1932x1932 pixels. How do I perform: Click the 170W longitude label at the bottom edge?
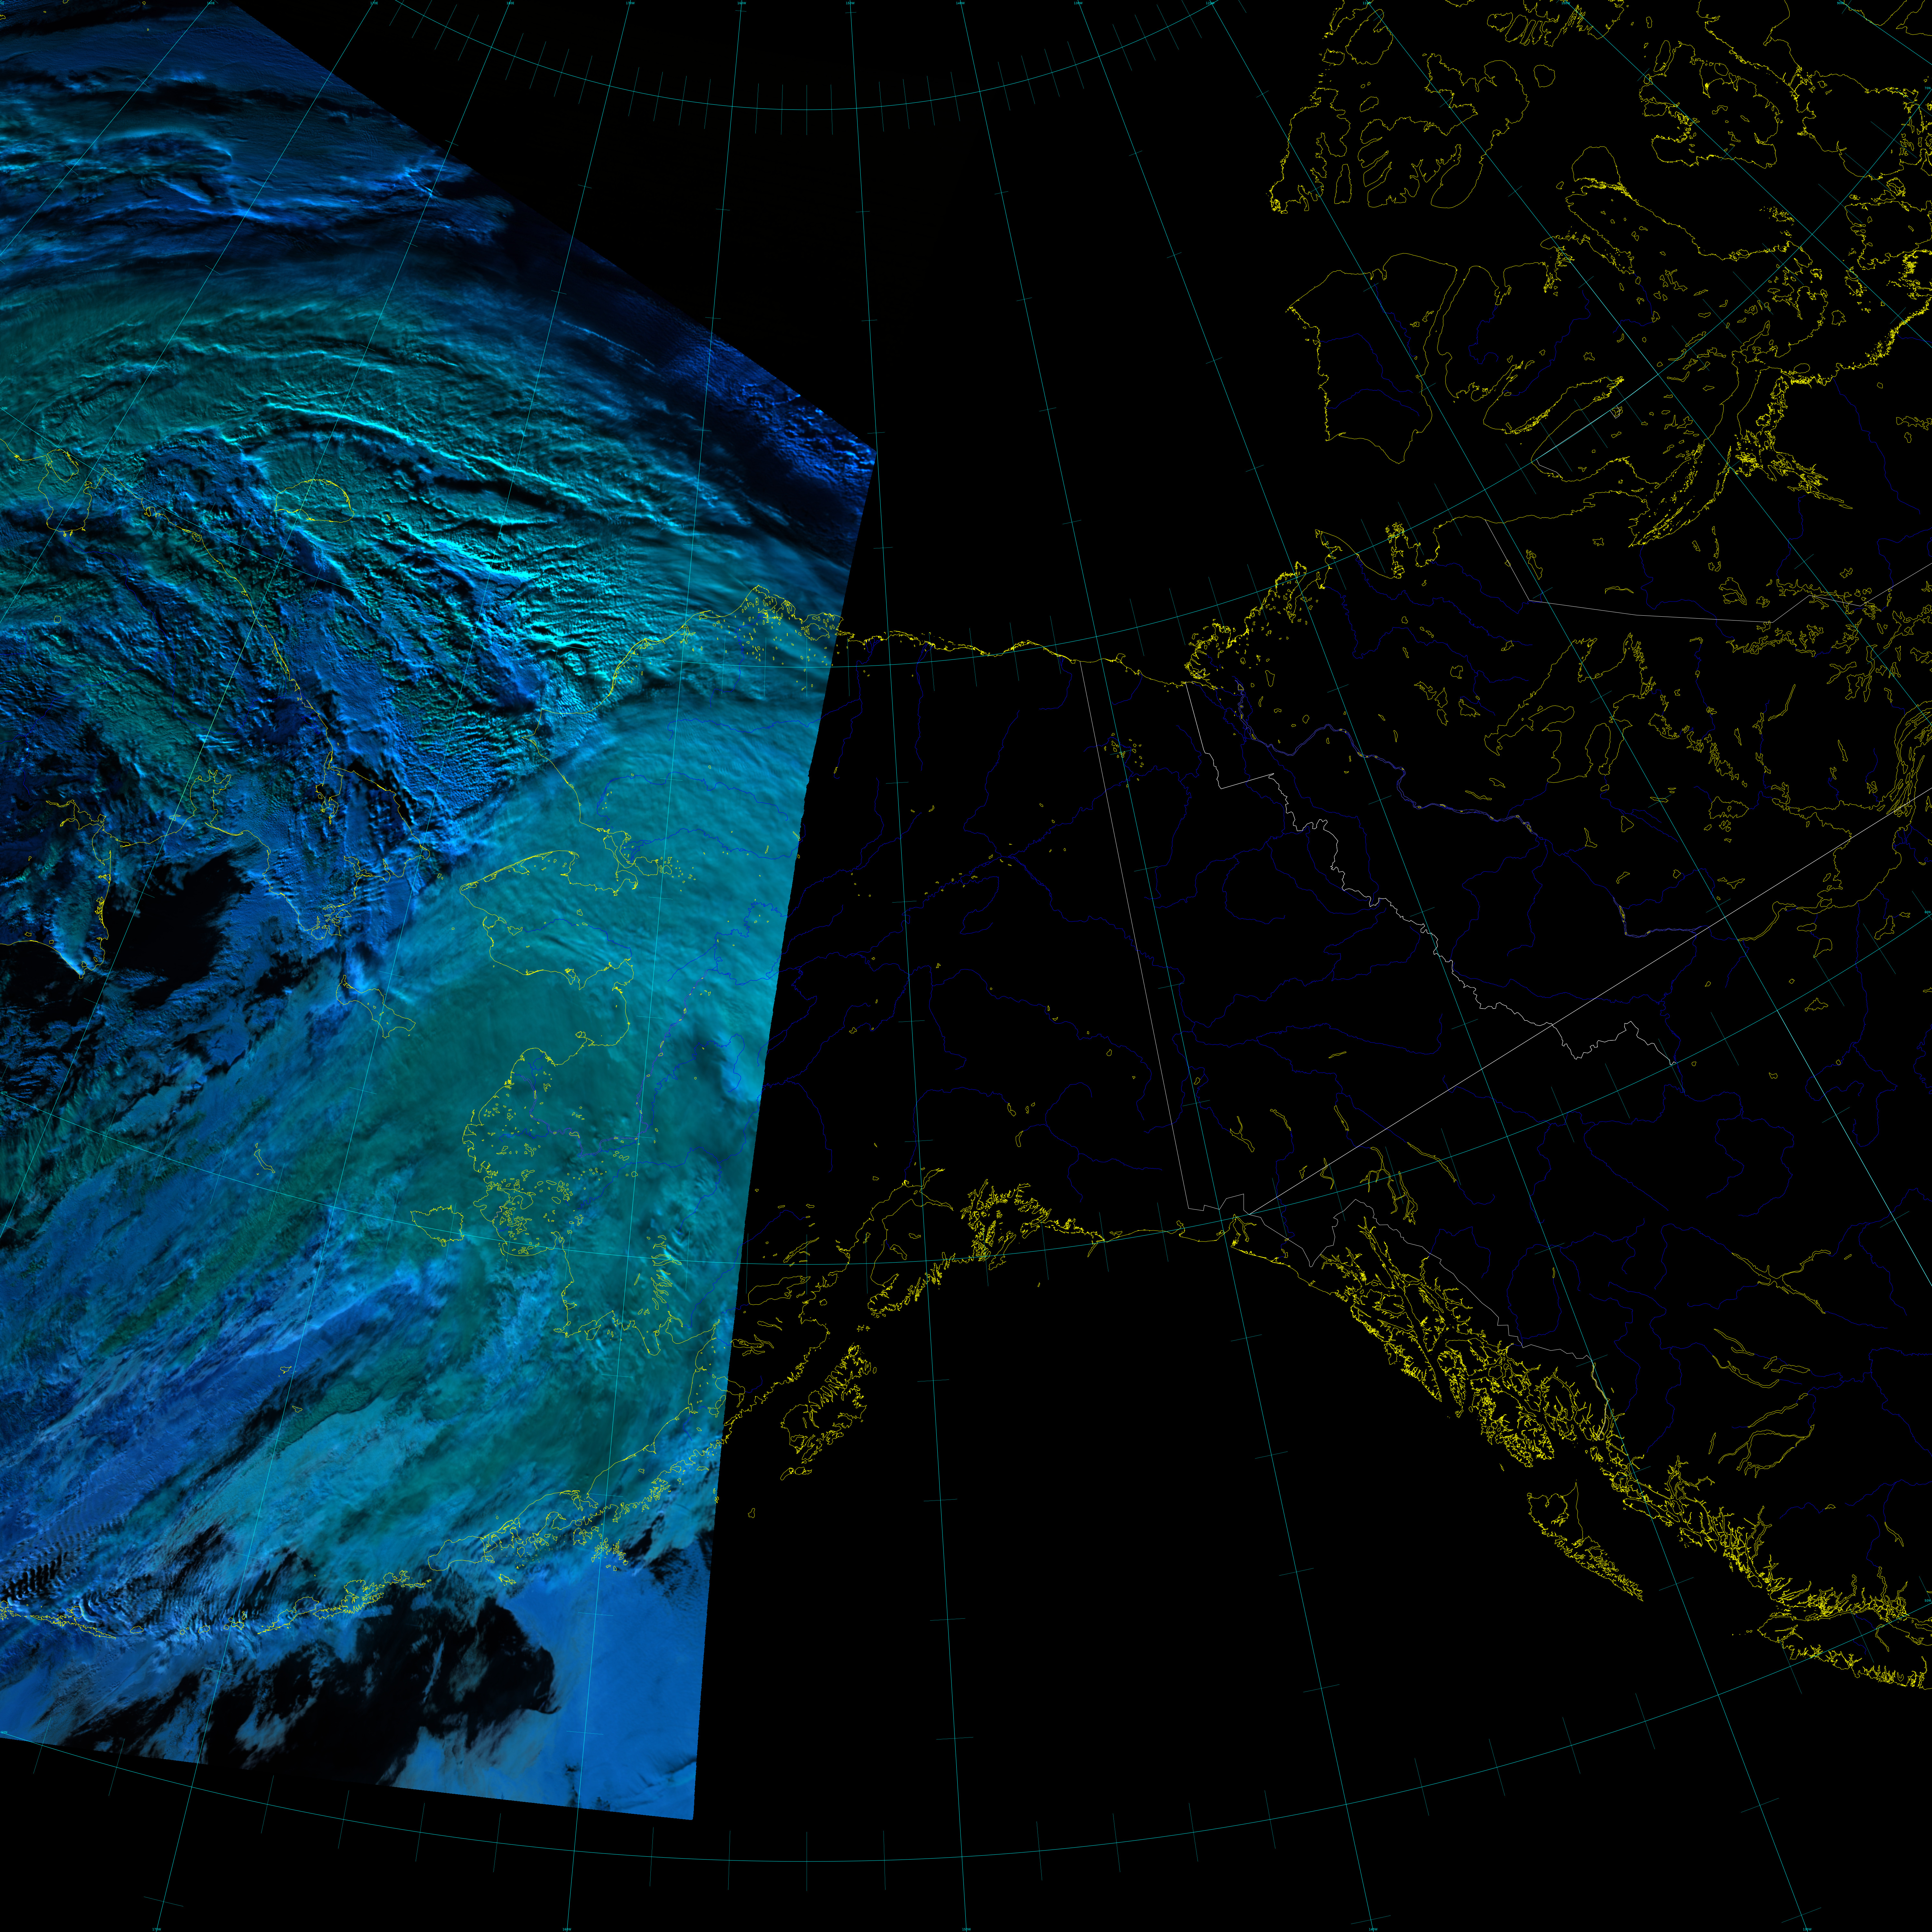[x=157, y=1929]
